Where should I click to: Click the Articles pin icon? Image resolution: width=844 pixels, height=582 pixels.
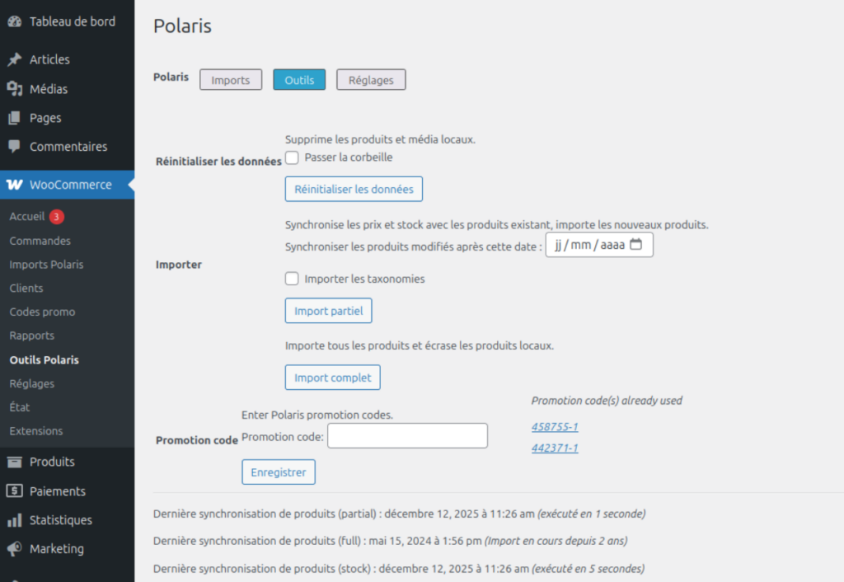tap(14, 59)
